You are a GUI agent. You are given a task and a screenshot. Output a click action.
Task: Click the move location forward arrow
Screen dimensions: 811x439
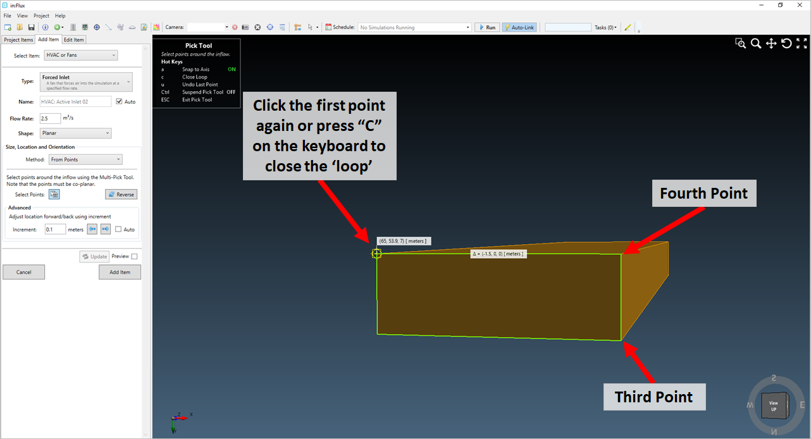click(106, 230)
